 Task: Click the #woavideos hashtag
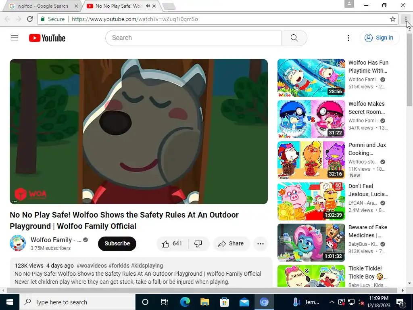[x=92, y=266]
